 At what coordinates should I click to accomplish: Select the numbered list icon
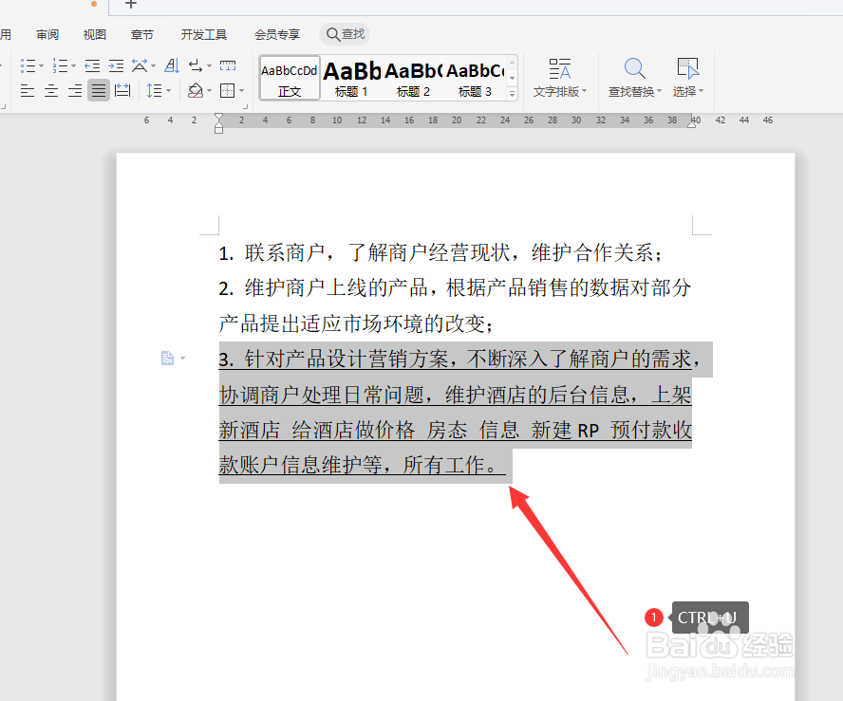click(x=60, y=65)
